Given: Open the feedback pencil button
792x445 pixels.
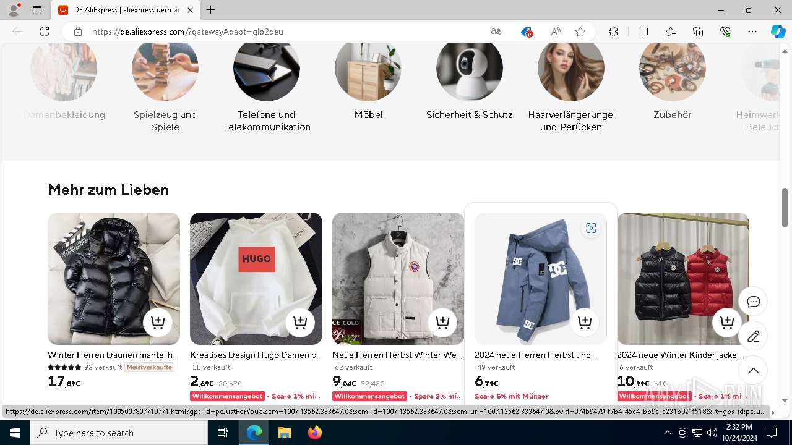Looking at the screenshot, I should tap(753, 336).
